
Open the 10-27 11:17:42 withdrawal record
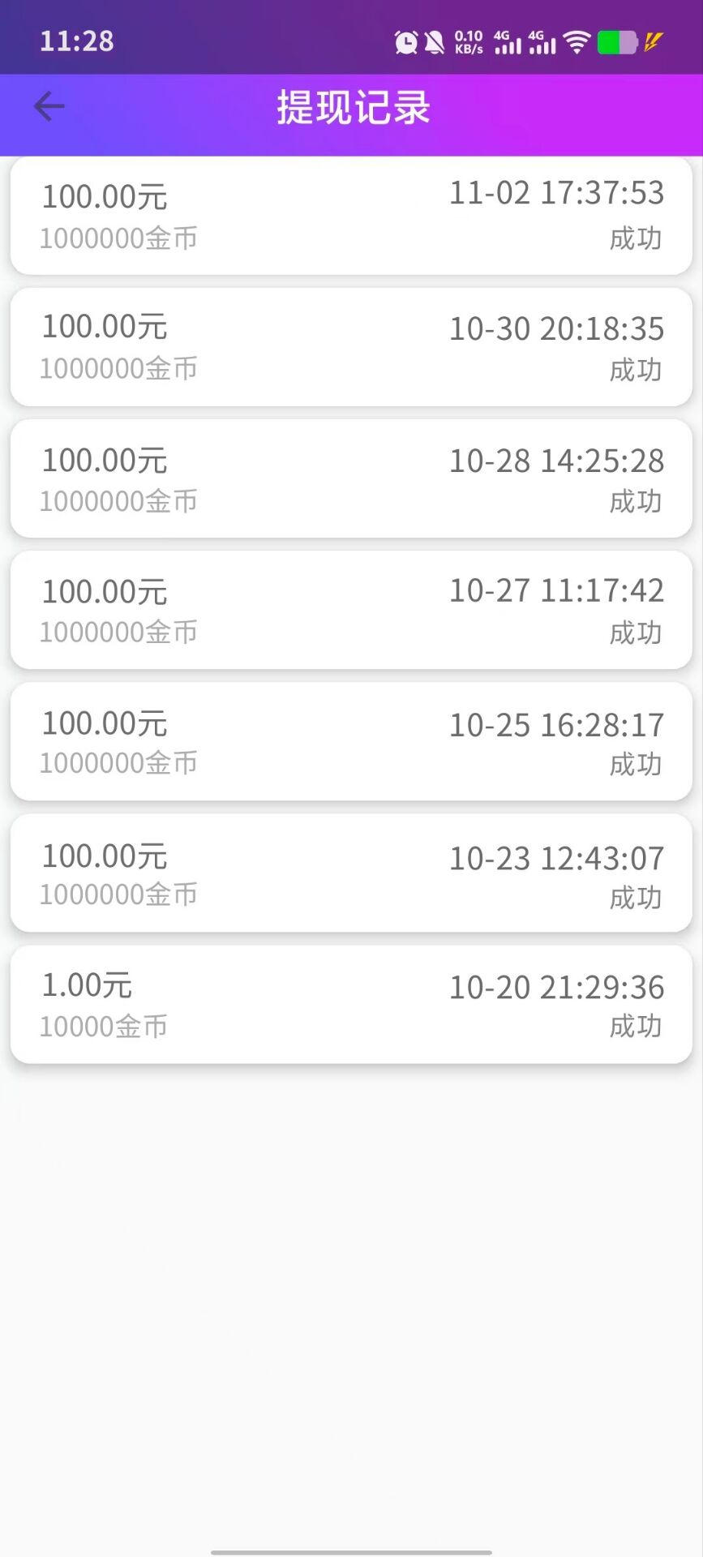pyautogui.click(x=351, y=610)
